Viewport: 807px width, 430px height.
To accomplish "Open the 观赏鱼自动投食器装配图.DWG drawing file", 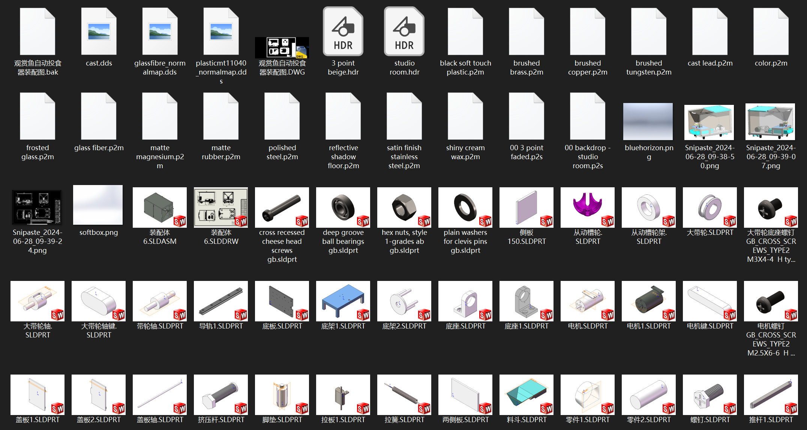I will 282,48.
